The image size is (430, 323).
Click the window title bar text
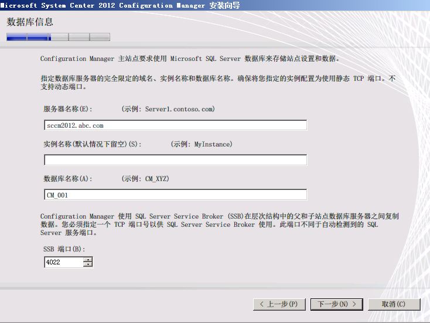(120, 5)
